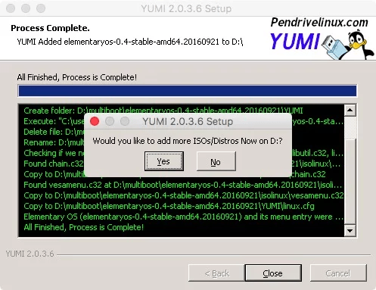Screen dimensions: 376x290
Task: Click the "YUMI 2.0.3.6" footer label
Action: pos(30,254)
